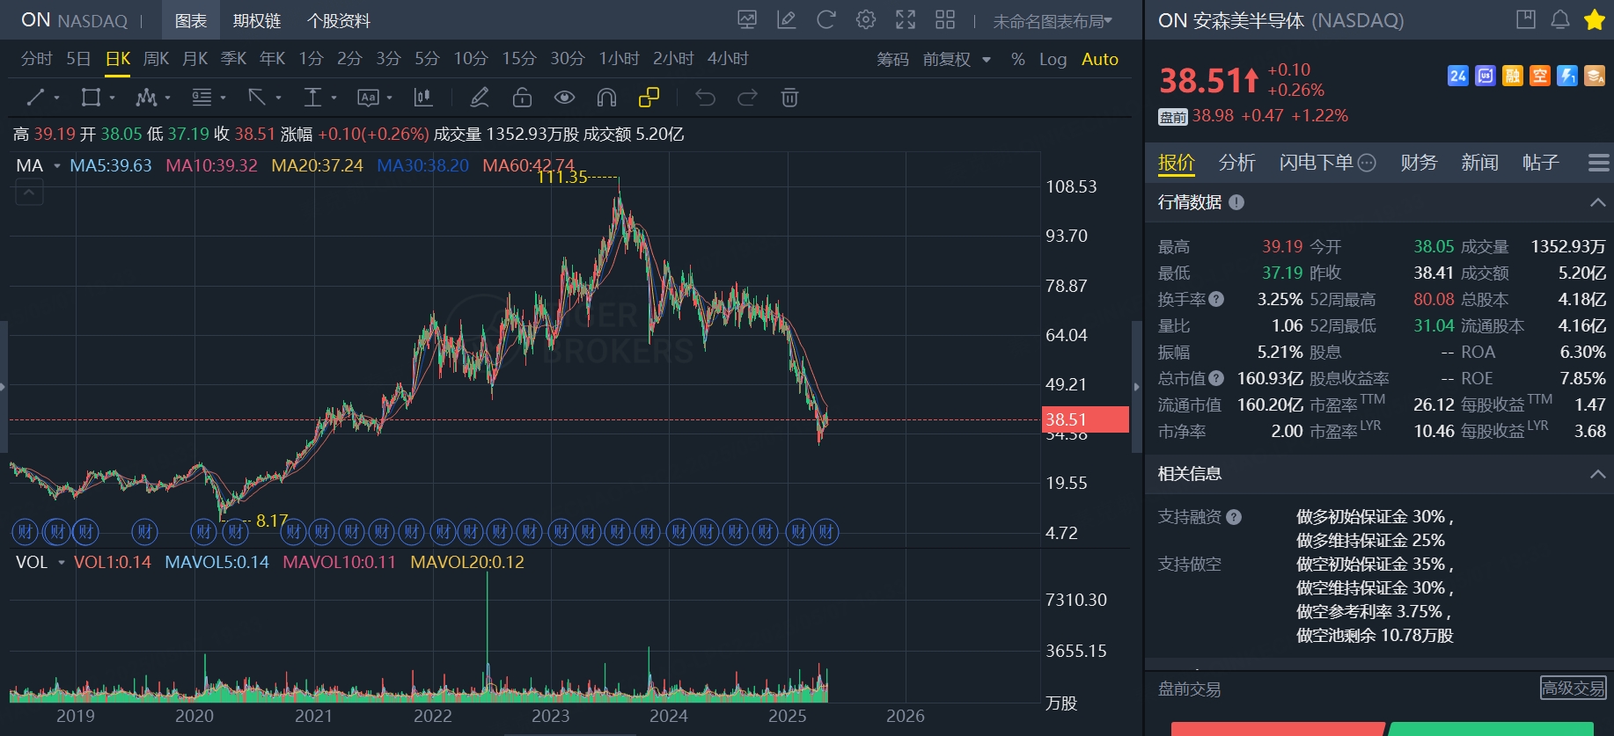Open the note bookmark icon
Screen dimensions: 1614x736
[1526, 19]
